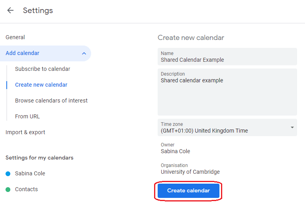The image size is (305, 207).
Task: Collapse the Add calendar section chevron
Action: 84,53
